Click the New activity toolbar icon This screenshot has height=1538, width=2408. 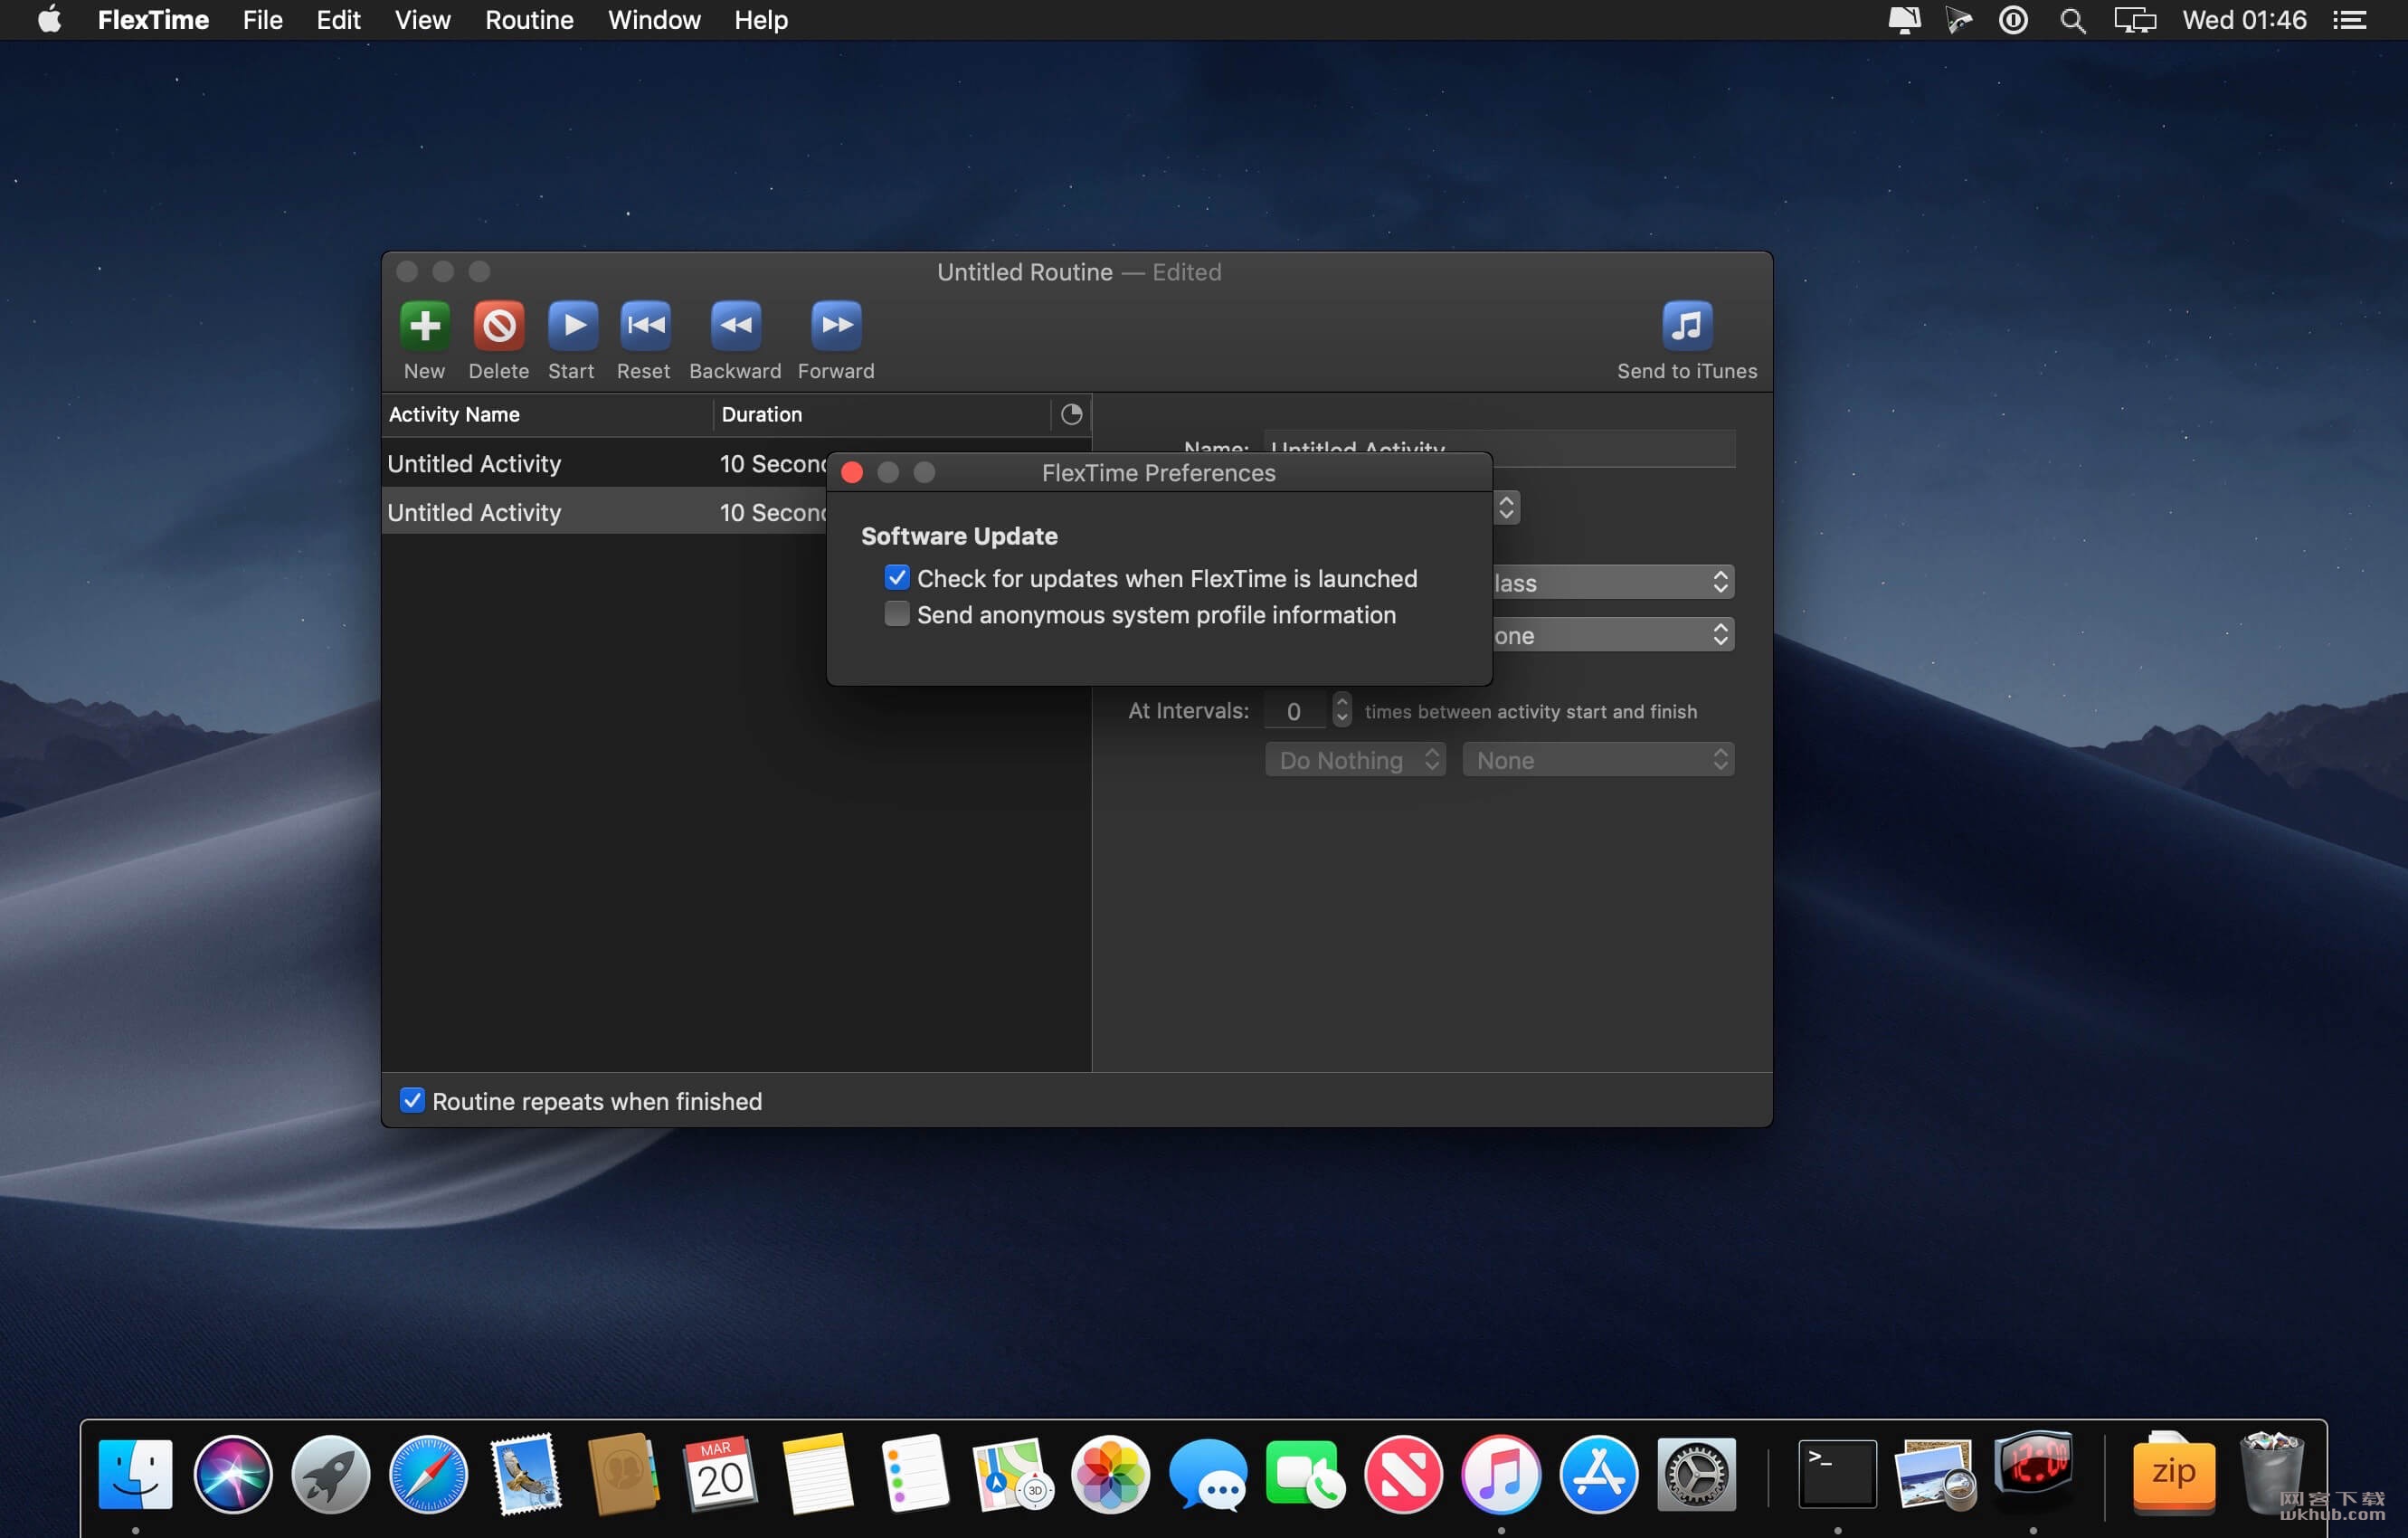pyautogui.click(x=424, y=325)
